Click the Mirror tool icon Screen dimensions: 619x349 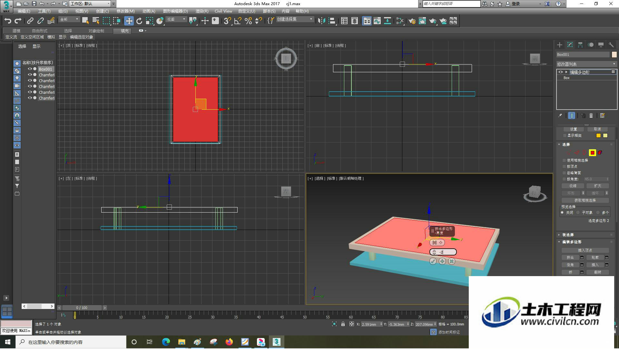[321, 21]
